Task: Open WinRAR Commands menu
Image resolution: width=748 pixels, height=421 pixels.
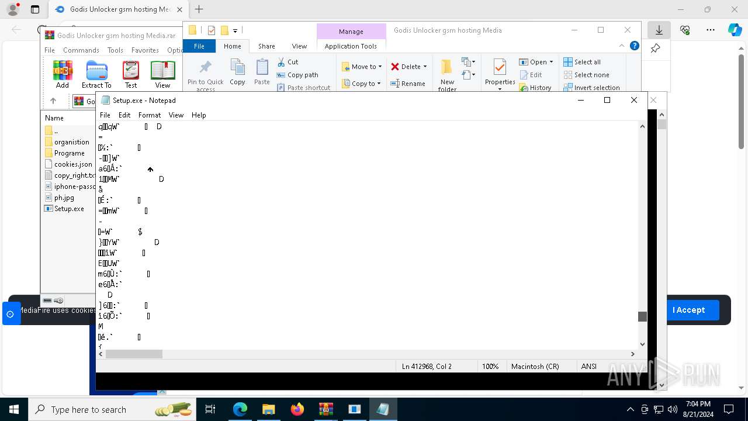Action: click(81, 50)
